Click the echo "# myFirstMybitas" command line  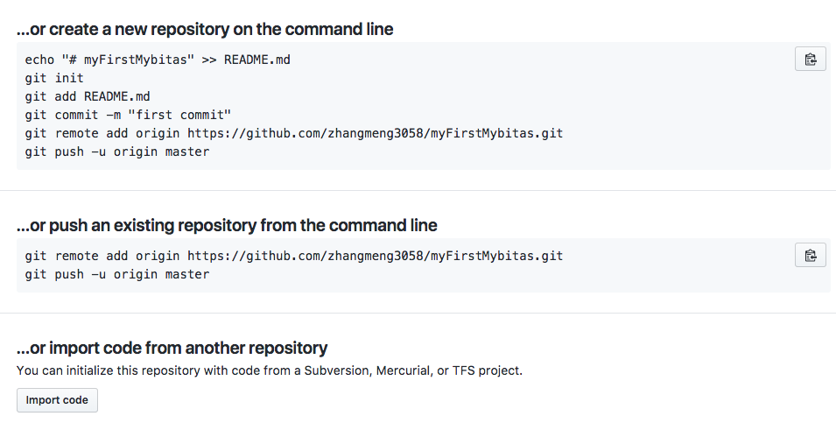tap(158, 60)
